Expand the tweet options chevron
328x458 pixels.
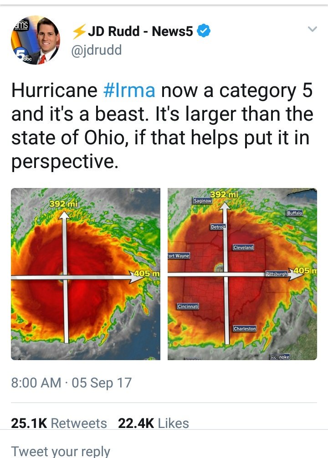point(312,29)
